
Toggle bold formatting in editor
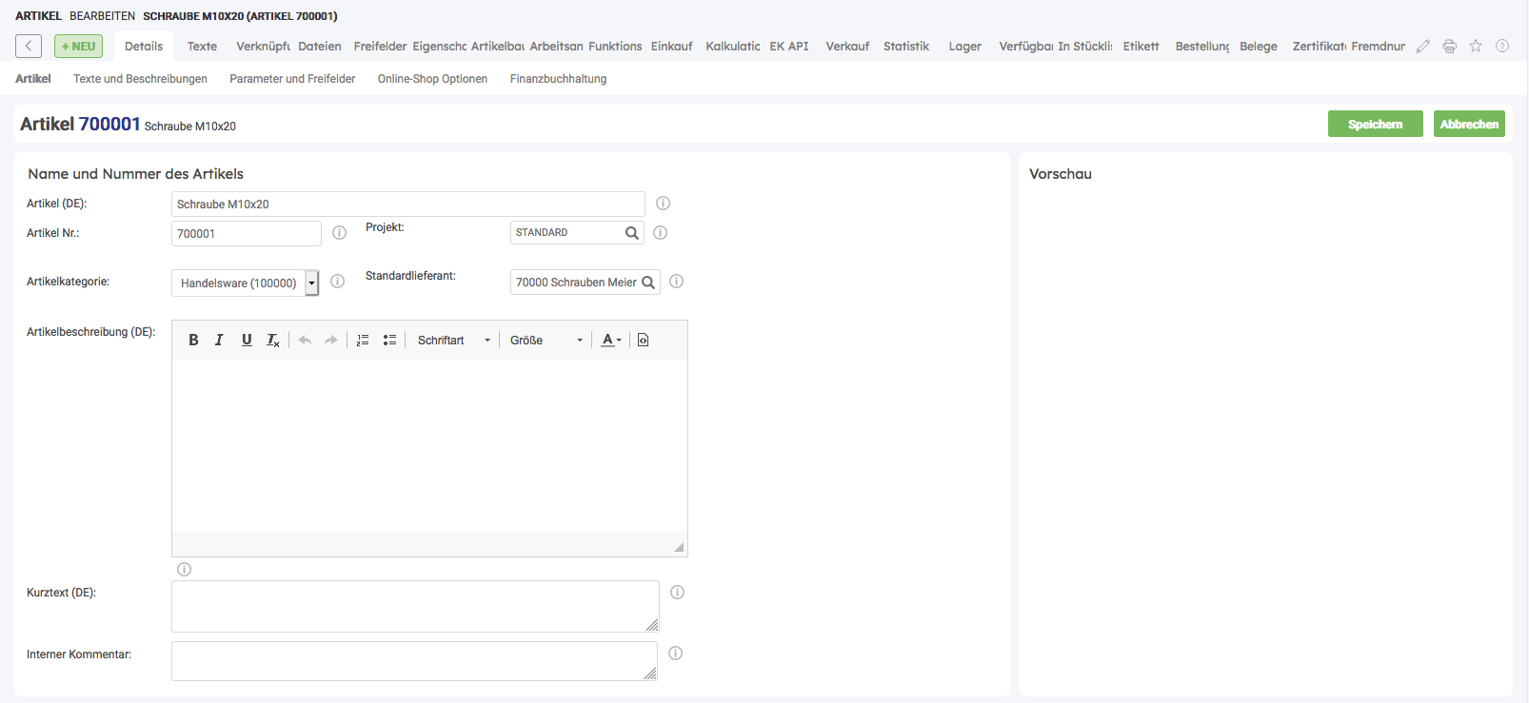coord(193,340)
